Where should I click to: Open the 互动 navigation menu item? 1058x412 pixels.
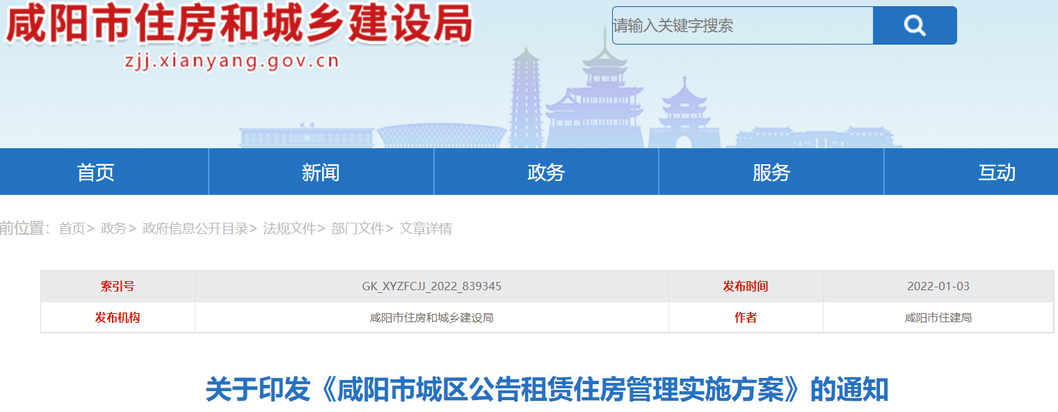point(996,172)
